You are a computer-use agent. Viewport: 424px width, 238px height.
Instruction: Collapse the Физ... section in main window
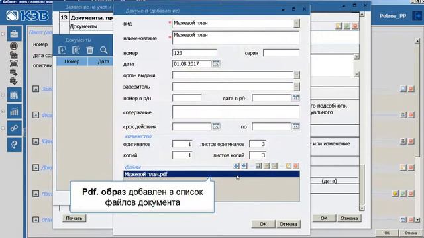[x=36, y=115]
